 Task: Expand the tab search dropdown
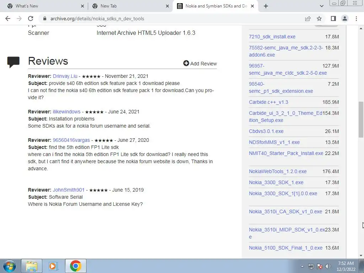point(321,6)
